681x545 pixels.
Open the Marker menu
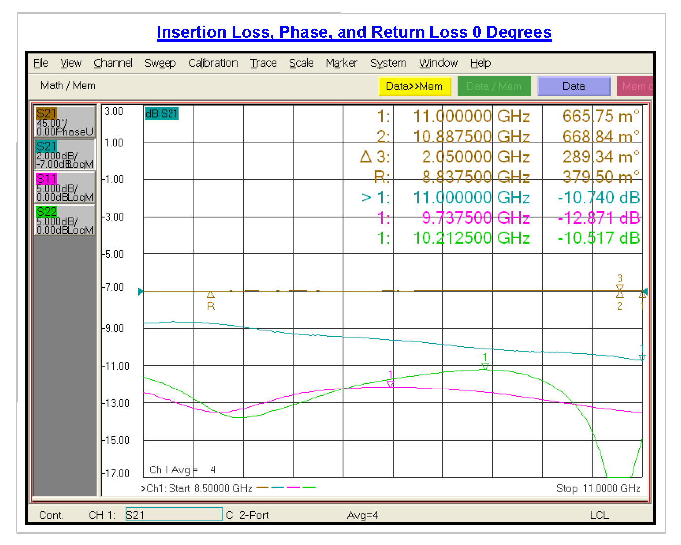point(341,63)
